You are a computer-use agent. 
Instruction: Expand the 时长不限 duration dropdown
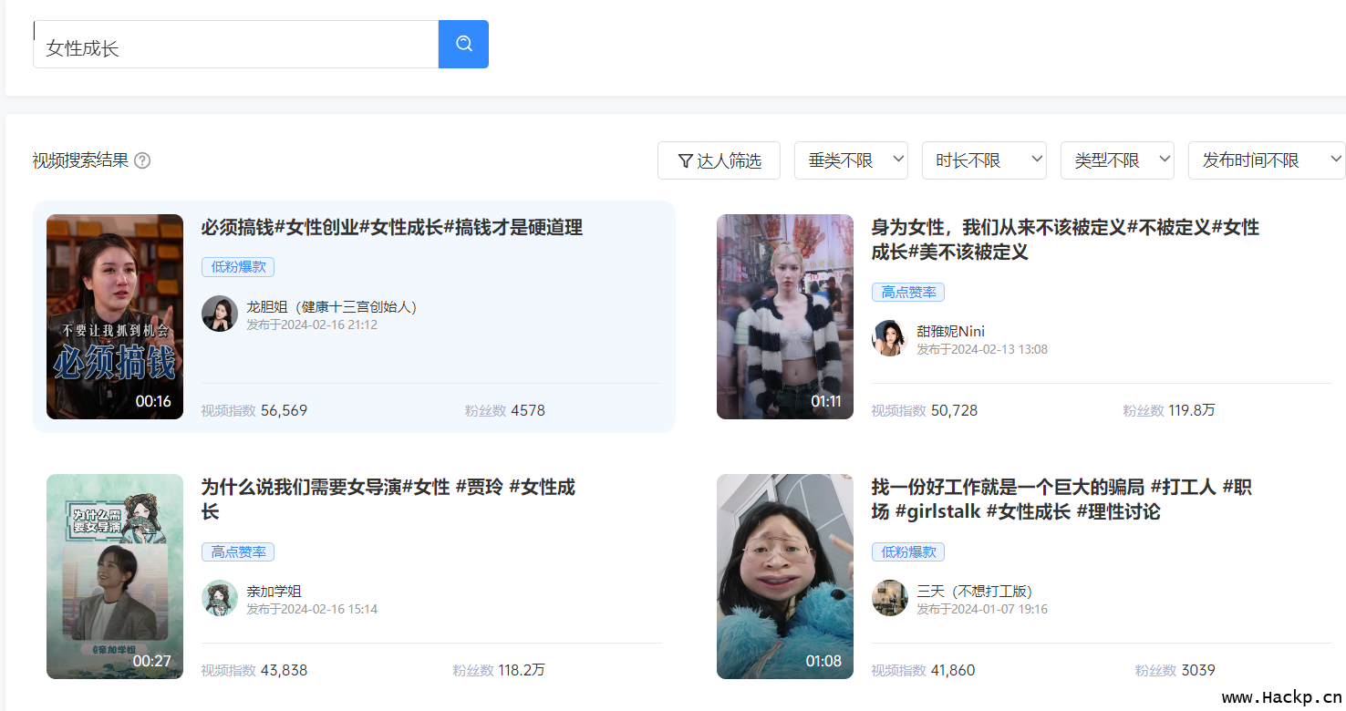[x=983, y=160]
